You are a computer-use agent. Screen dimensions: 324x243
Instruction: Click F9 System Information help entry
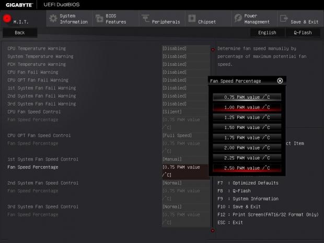[248, 199]
